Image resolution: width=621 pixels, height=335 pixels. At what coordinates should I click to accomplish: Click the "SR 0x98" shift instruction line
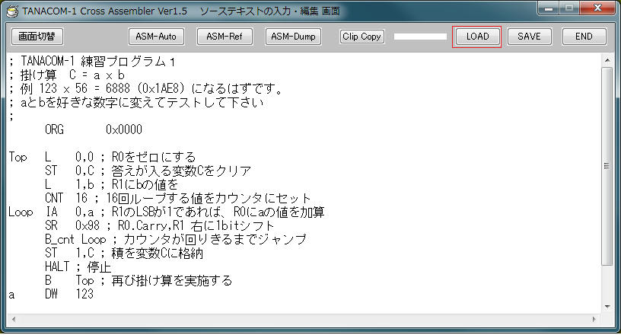(x=159, y=225)
